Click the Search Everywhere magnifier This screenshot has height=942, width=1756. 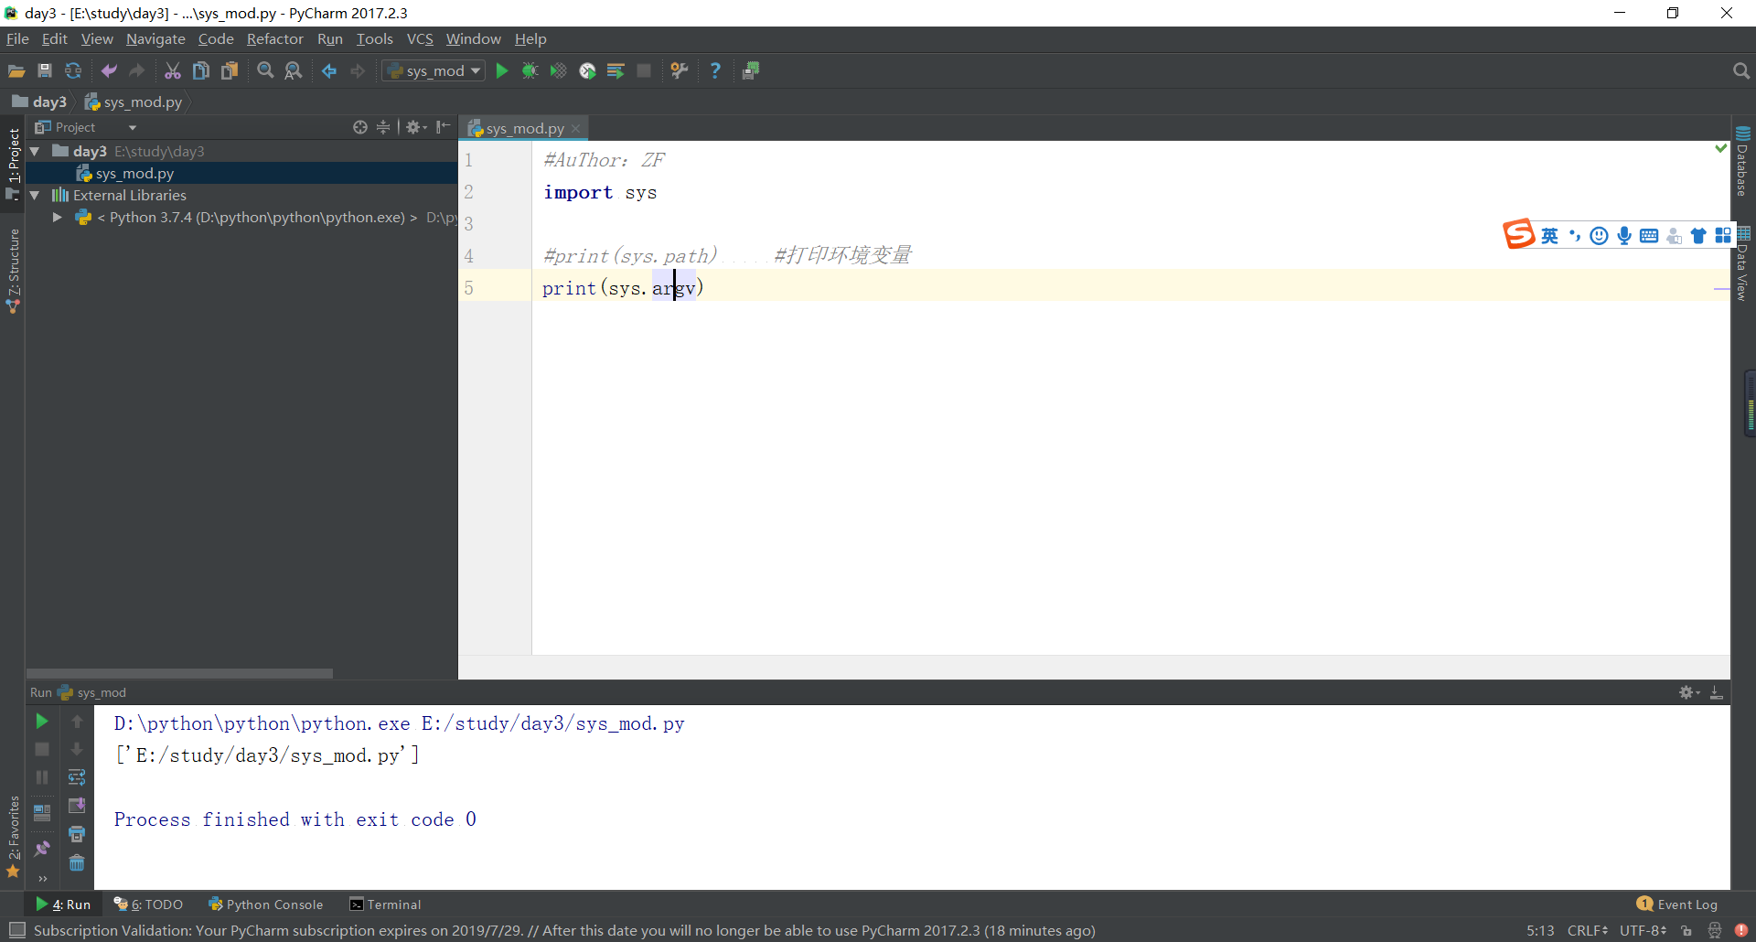click(x=1740, y=70)
